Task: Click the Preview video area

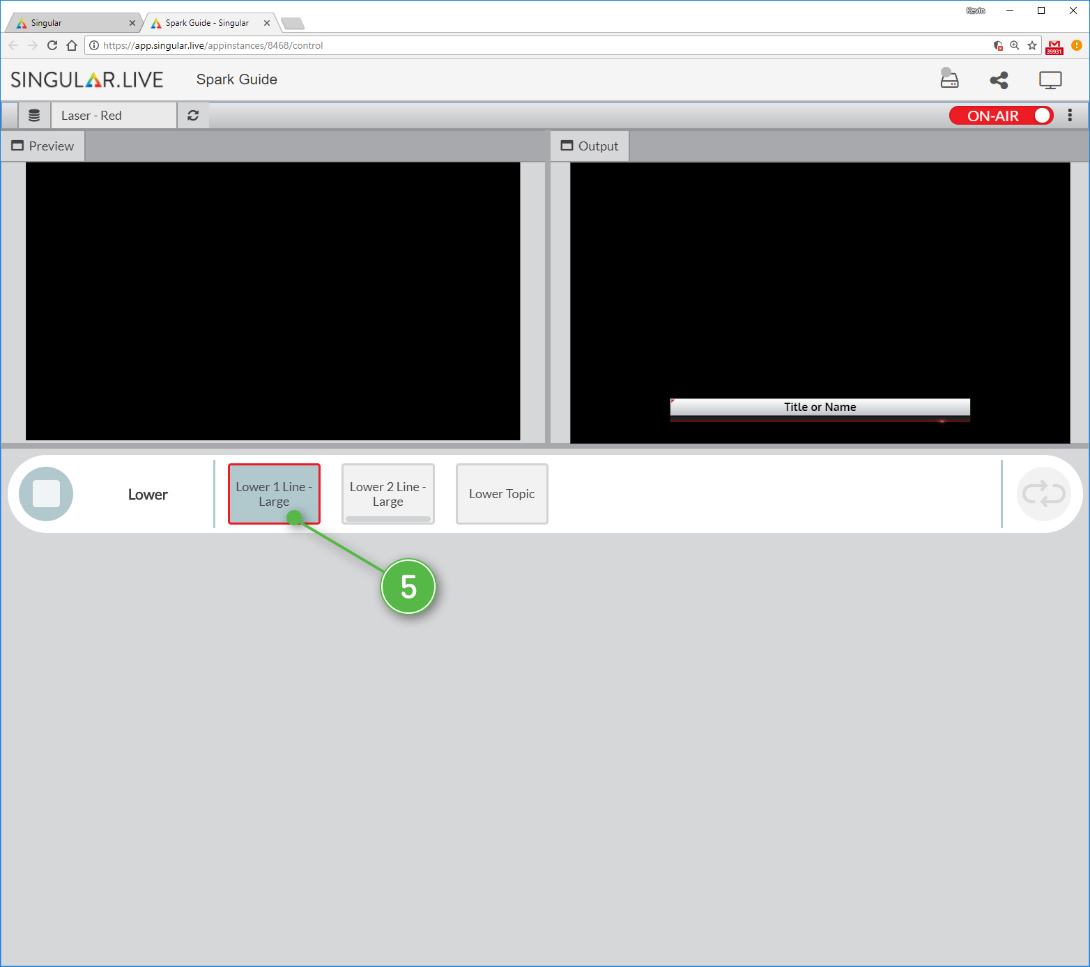Action: (273, 302)
